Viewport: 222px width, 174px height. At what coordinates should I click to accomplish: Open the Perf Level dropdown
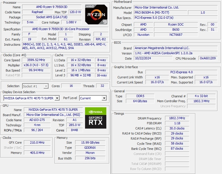pyautogui.click(x=104, y=98)
